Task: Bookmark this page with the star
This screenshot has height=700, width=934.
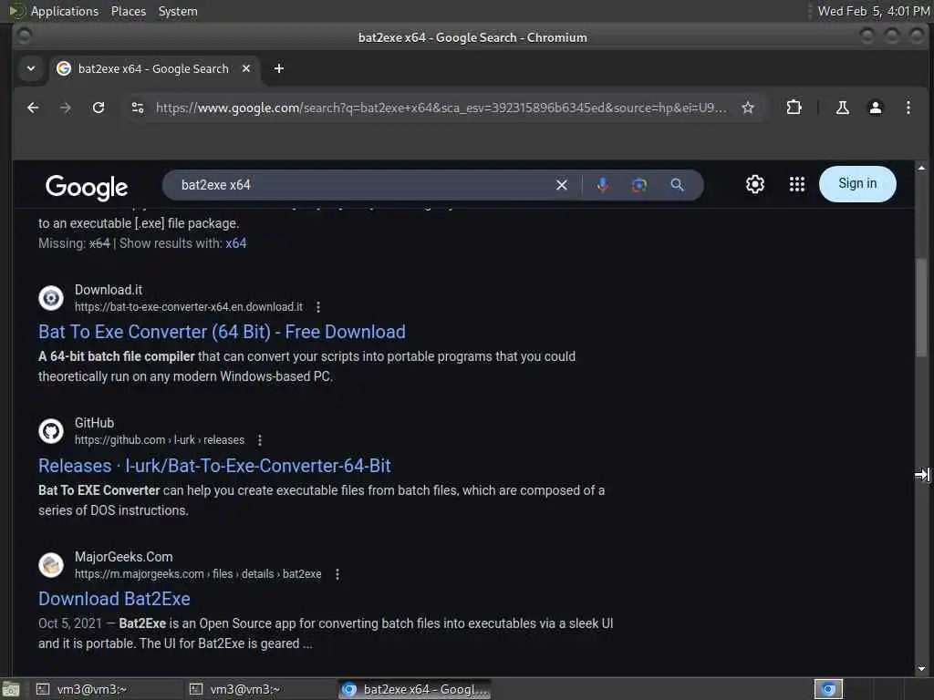Action: click(x=748, y=108)
